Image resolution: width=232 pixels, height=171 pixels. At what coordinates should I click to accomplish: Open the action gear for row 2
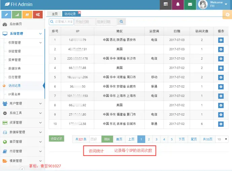(221, 50)
